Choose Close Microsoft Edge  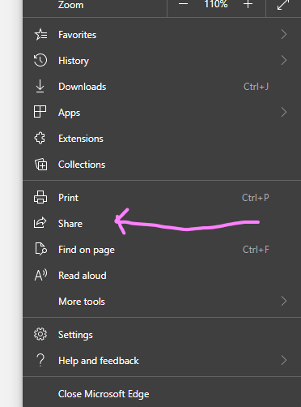click(x=162, y=394)
